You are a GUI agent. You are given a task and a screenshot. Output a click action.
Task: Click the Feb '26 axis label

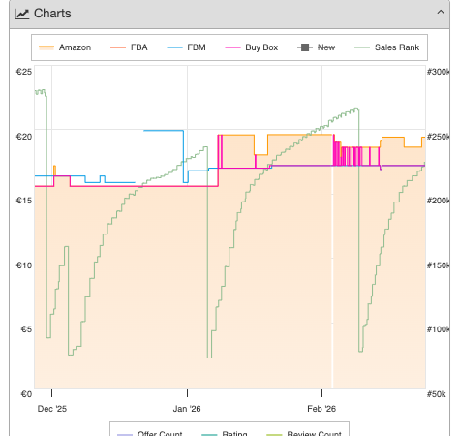(321, 409)
